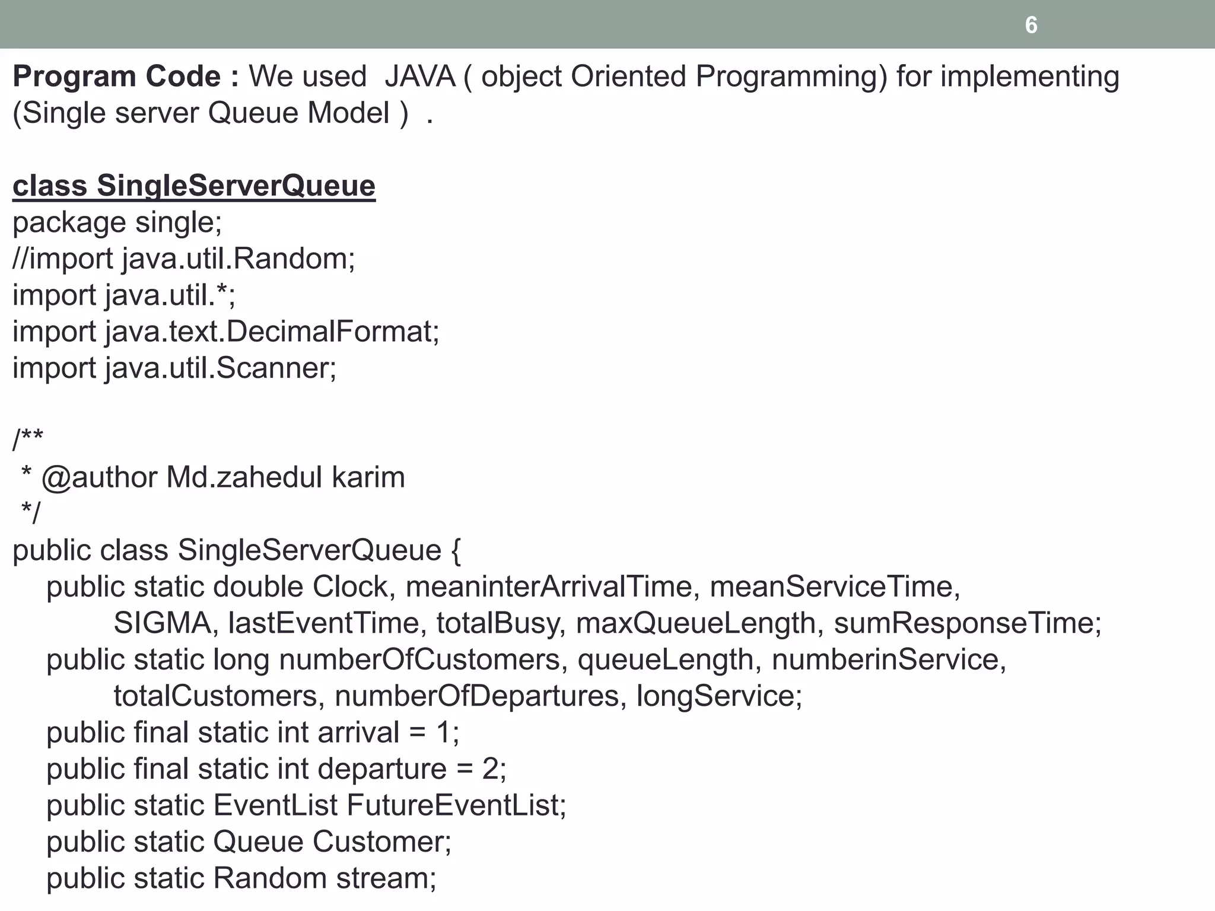Image resolution: width=1215 pixels, height=911 pixels.
Task: Click the word 'numberOfCustomers'
Action: [420, 660]
